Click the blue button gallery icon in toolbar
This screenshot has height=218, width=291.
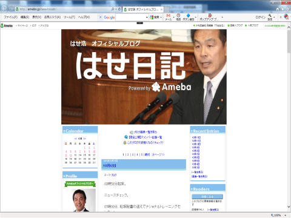click(x=188, y=15)
